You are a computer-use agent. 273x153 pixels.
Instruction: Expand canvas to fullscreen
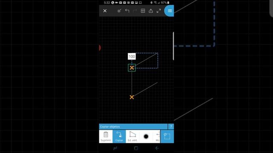tap(159, 11)
